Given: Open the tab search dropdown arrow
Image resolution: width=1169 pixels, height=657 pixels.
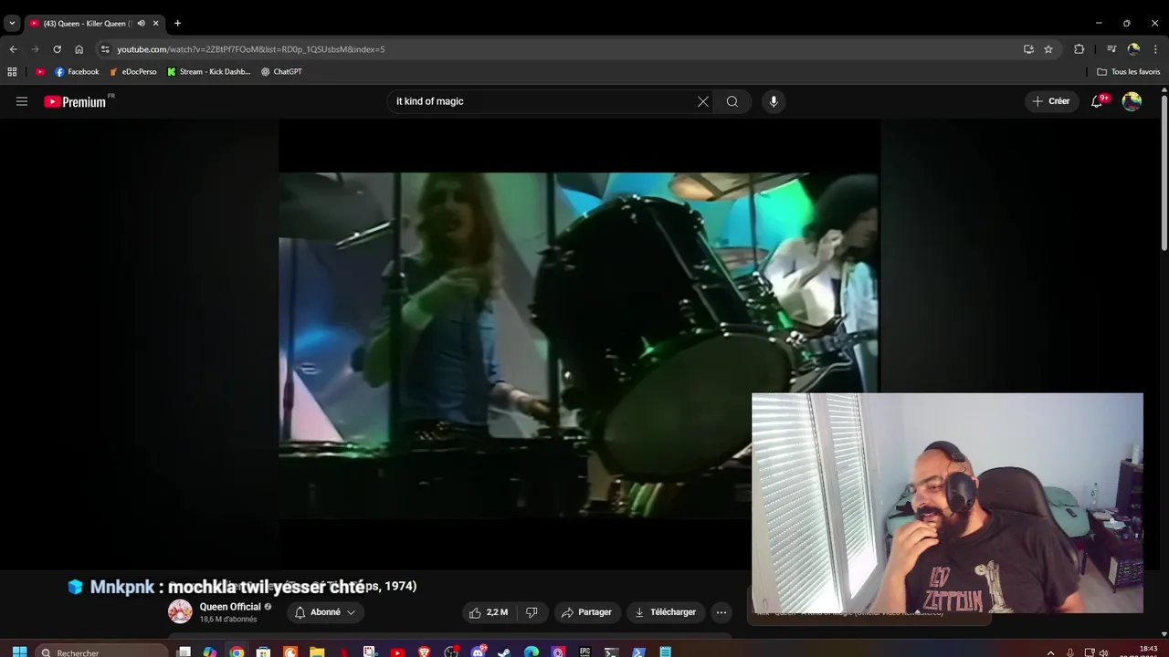Looking at the screenshot, I should coord(12,23).
